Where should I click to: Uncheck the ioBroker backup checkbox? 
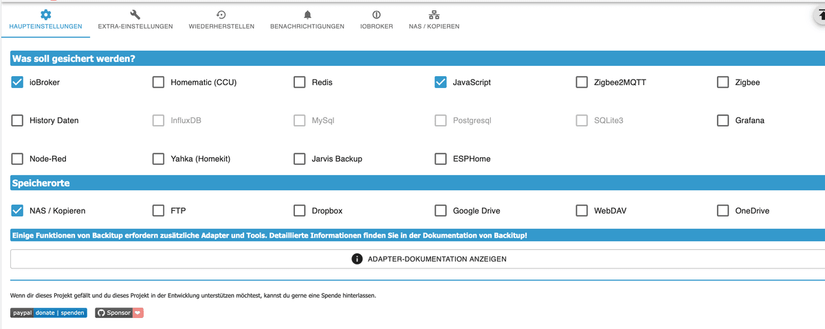(17, 82)
